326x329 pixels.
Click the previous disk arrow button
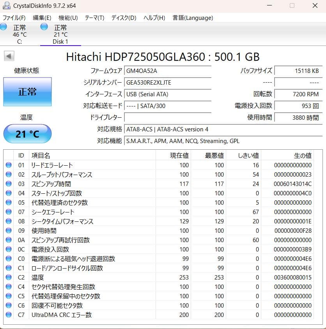click(9, 56)
